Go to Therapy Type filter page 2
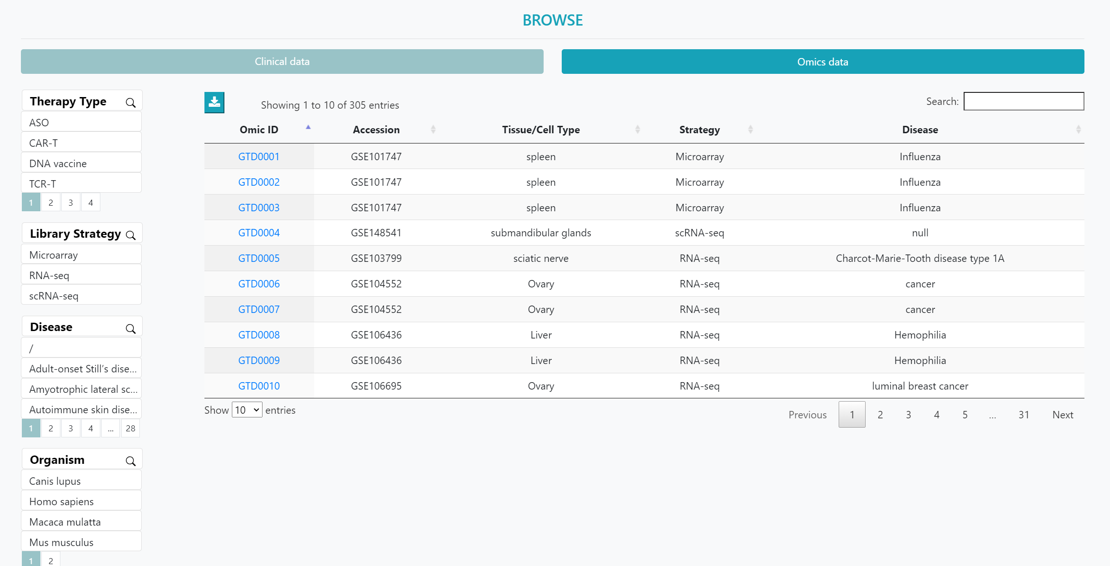Image resolution: width=1110 pixels, height=566 pixels. point(51,202)
